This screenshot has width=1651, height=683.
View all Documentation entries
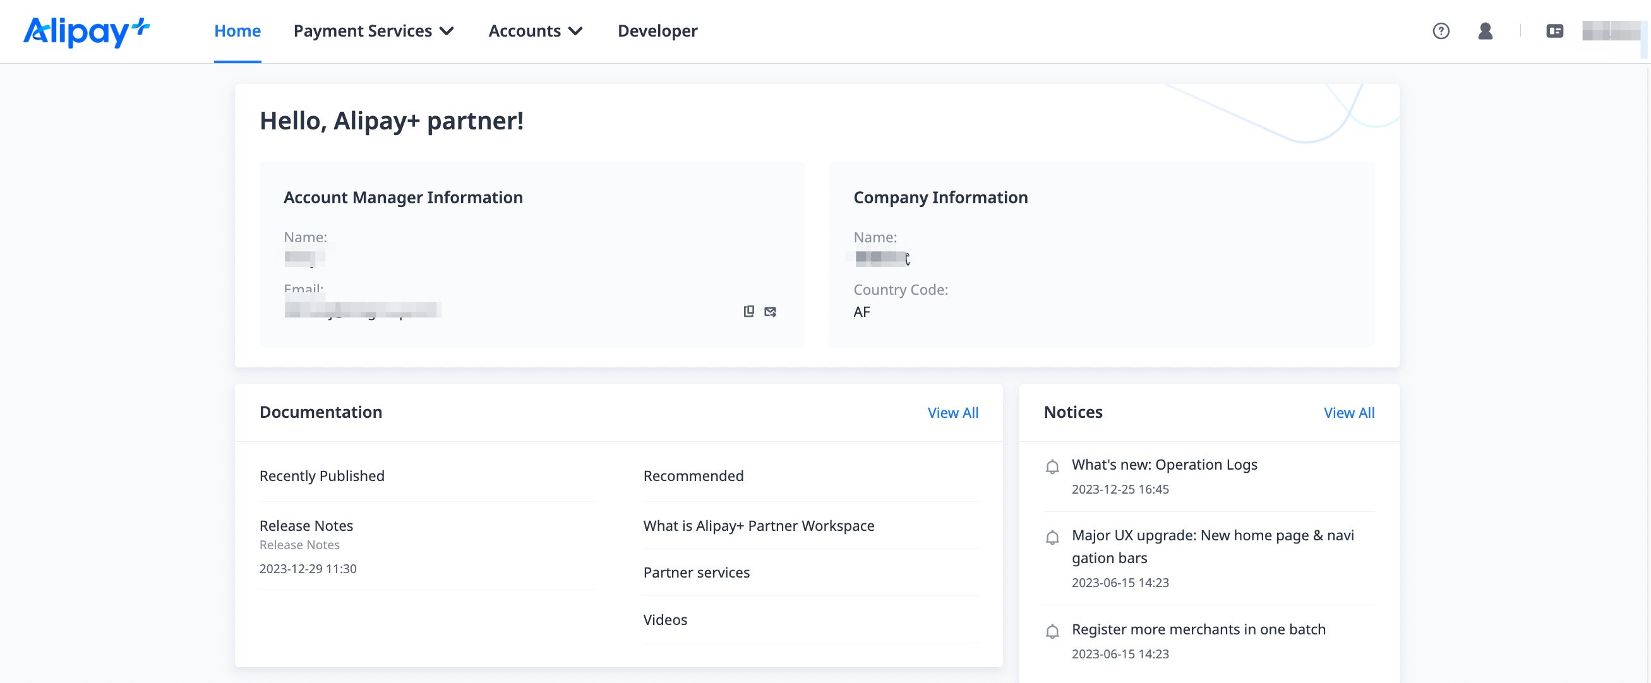[x=952, y=413]
